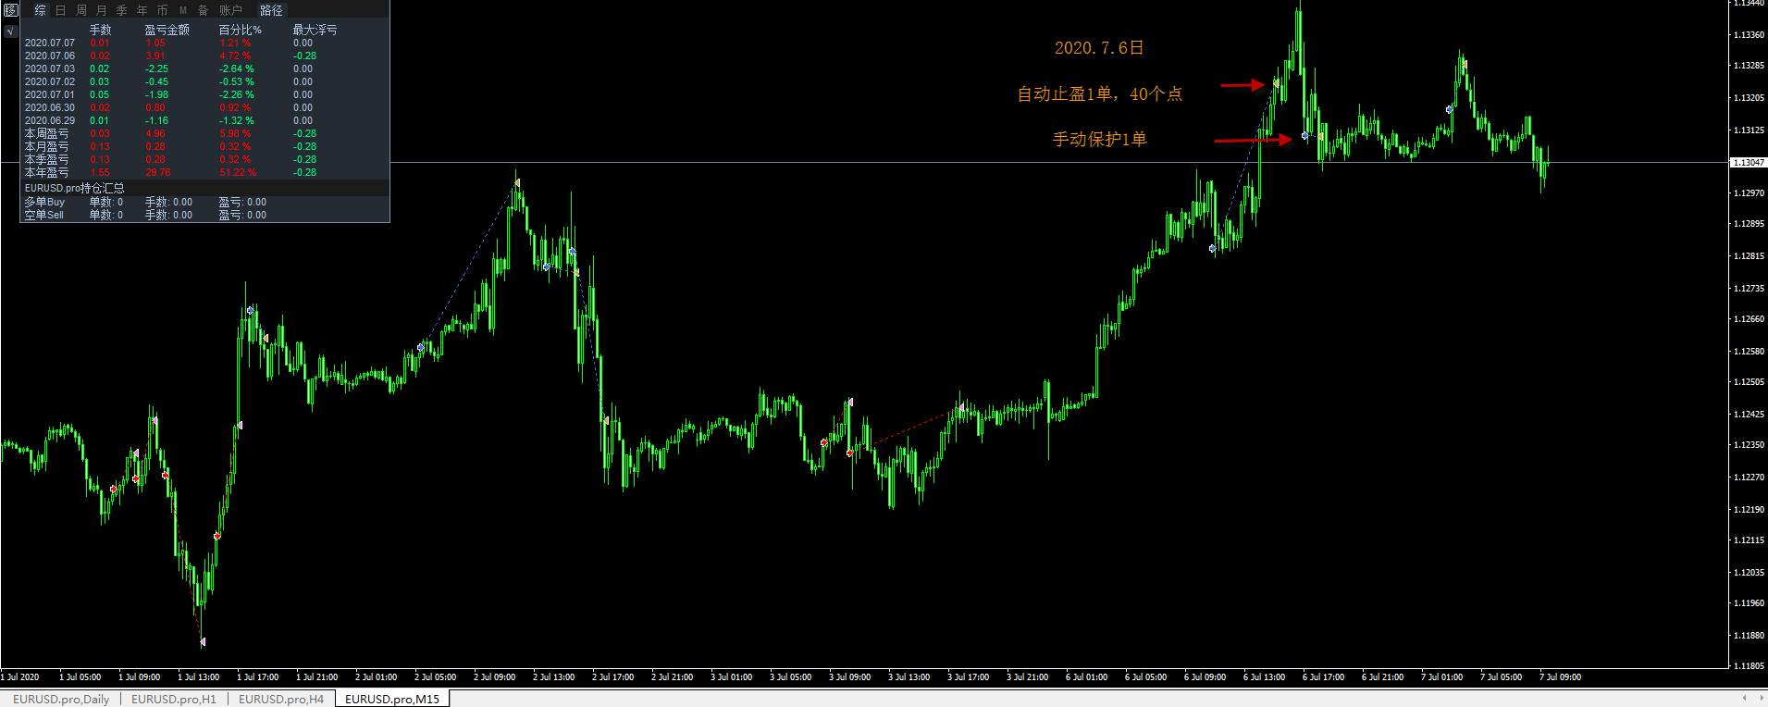Image resolution: width=1768 pixels, height=707 pixels.
Task: Select the 2020.07.02 row date
Action: (49, 81)
